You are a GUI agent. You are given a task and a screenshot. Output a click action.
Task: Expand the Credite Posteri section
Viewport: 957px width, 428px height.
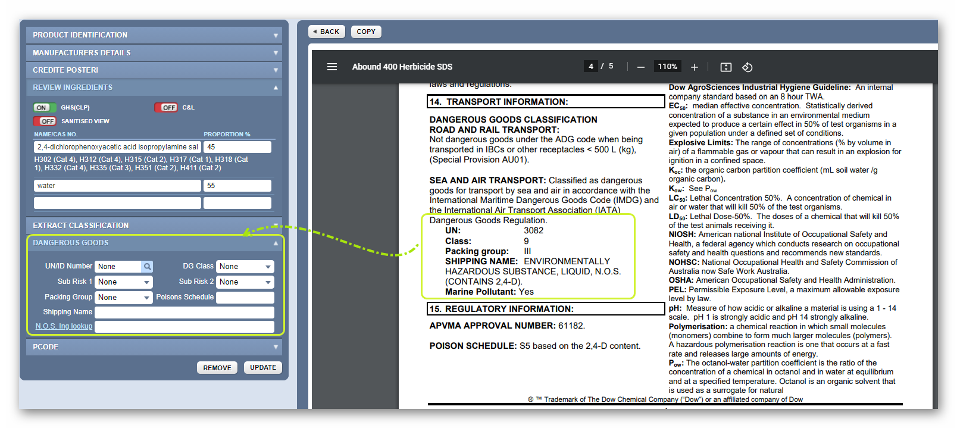click(x=154, y=70)
